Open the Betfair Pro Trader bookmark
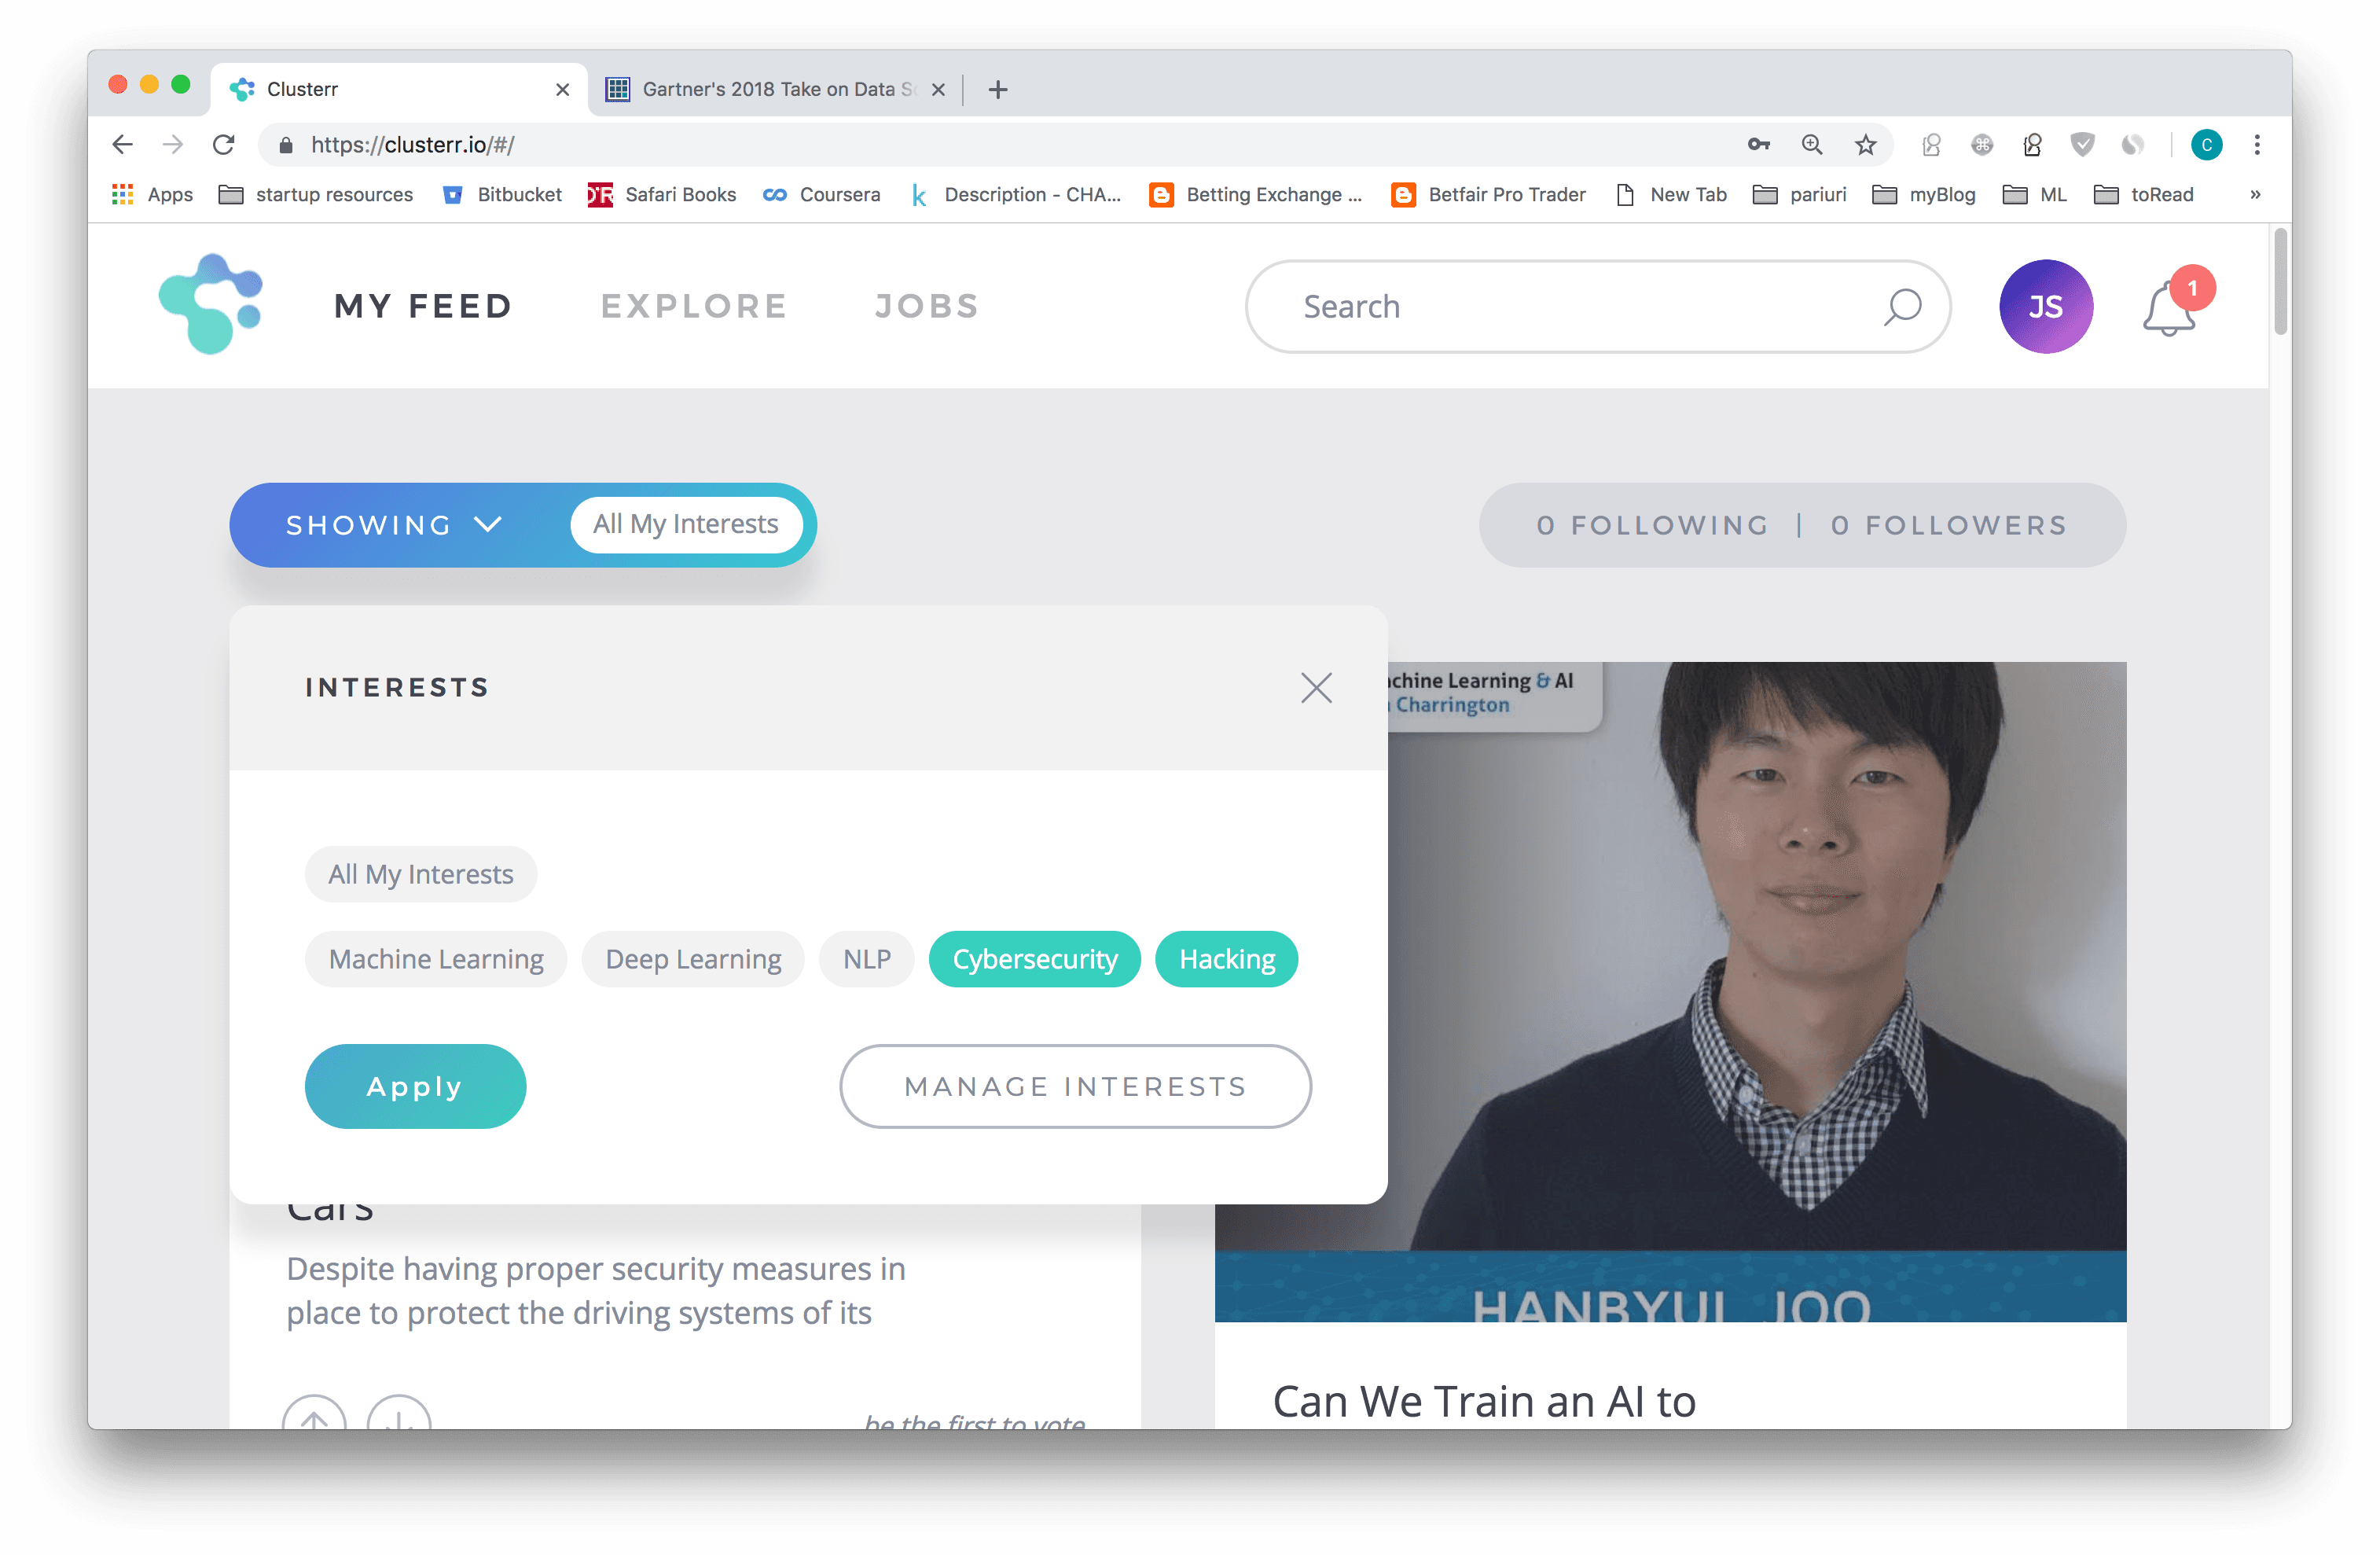The image size is (2380, 1555). point(1489,195)
